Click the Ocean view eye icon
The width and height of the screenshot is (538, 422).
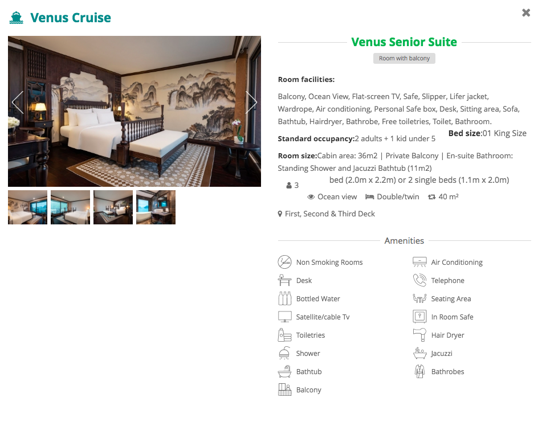point(311,197)
